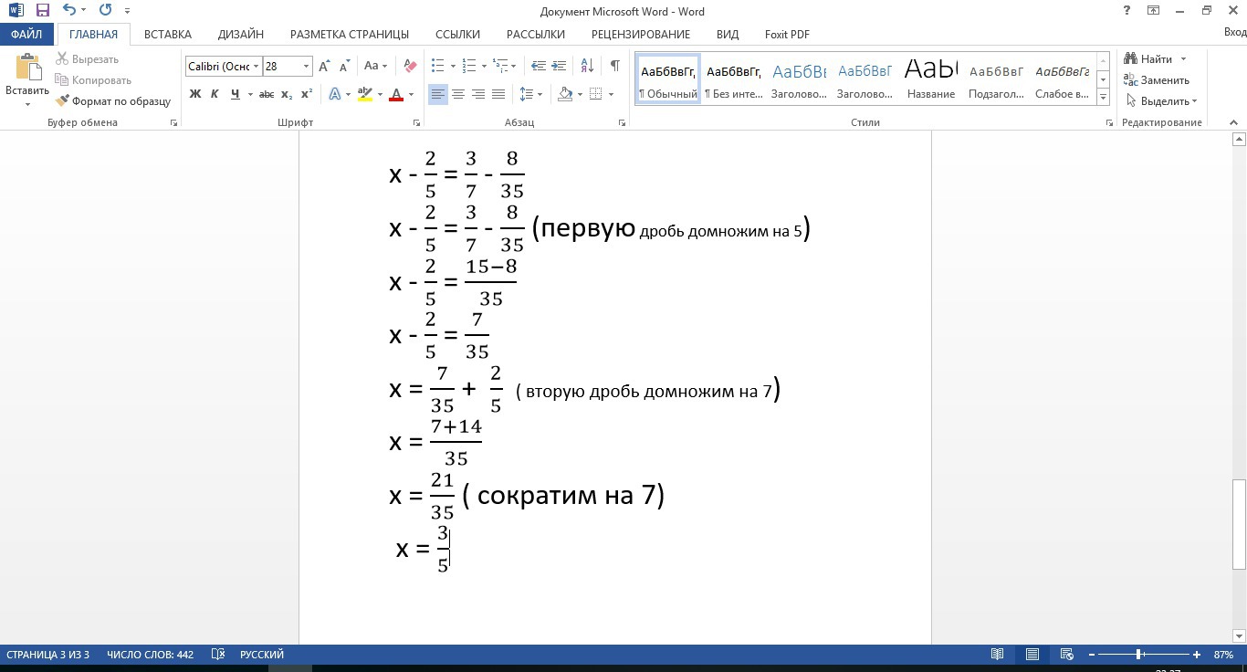1247x672 pixels.
Task: Click the Grow Font icon
Action: tap(324, 66)
